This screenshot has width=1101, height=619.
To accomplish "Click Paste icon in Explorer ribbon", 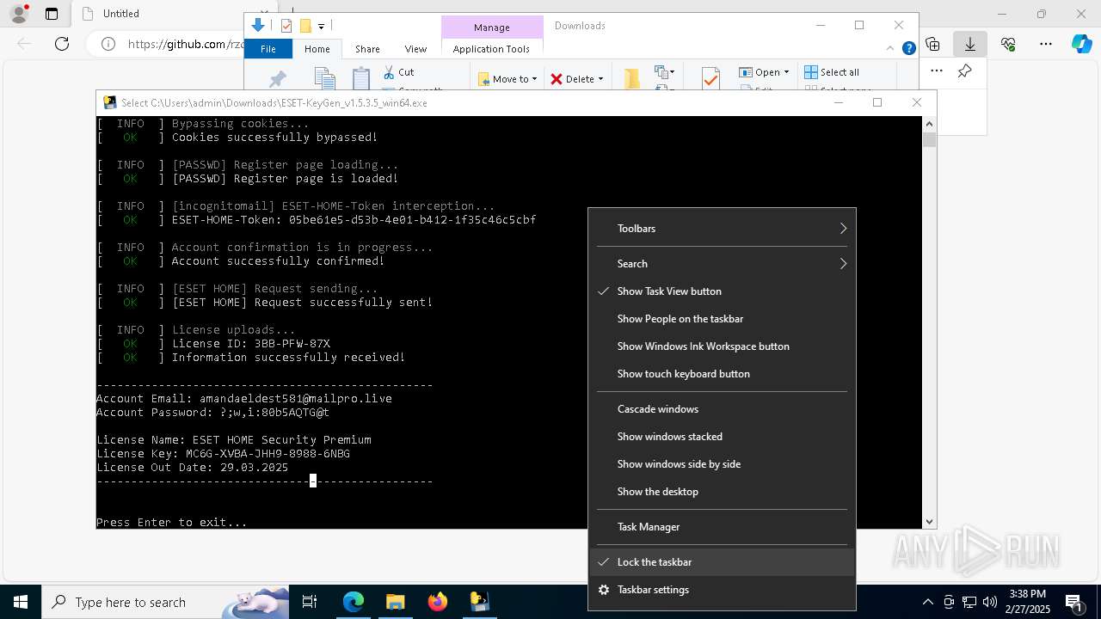I will 361,78.
